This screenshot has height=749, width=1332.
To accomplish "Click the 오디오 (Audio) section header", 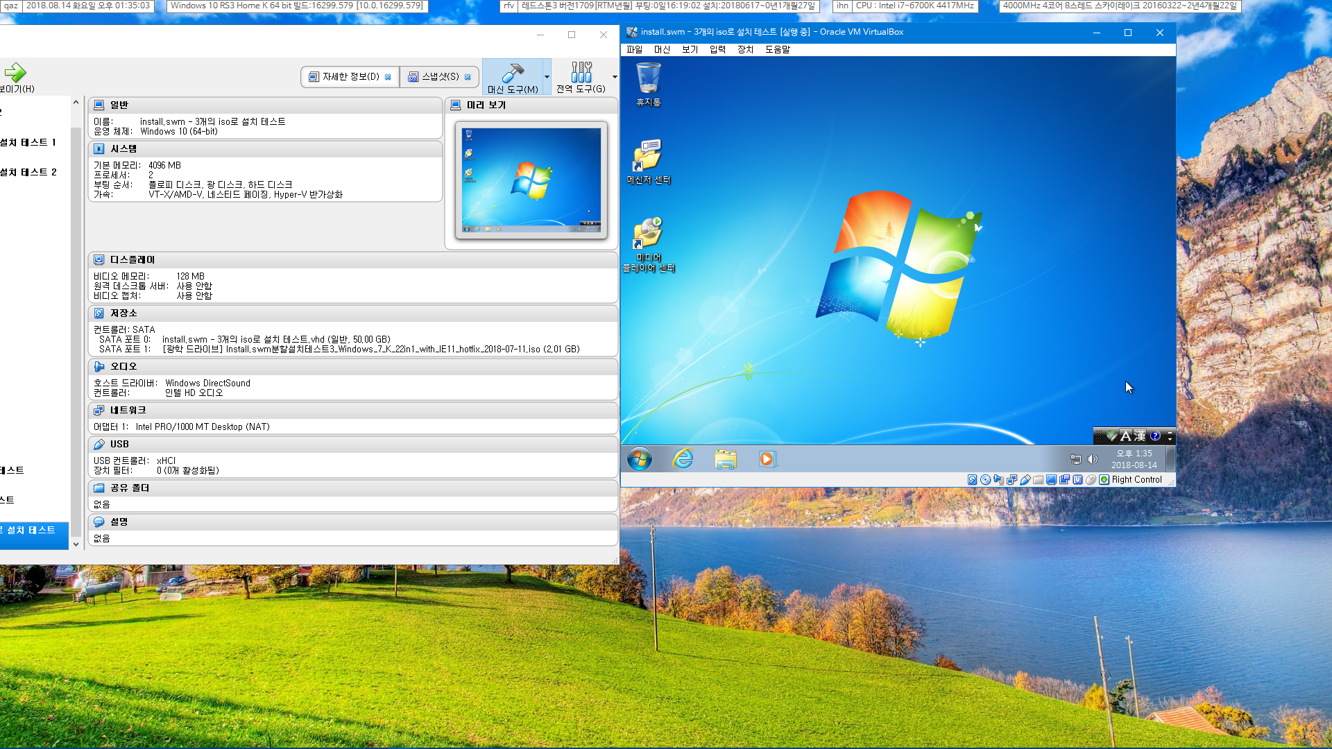I will [352, 366].
